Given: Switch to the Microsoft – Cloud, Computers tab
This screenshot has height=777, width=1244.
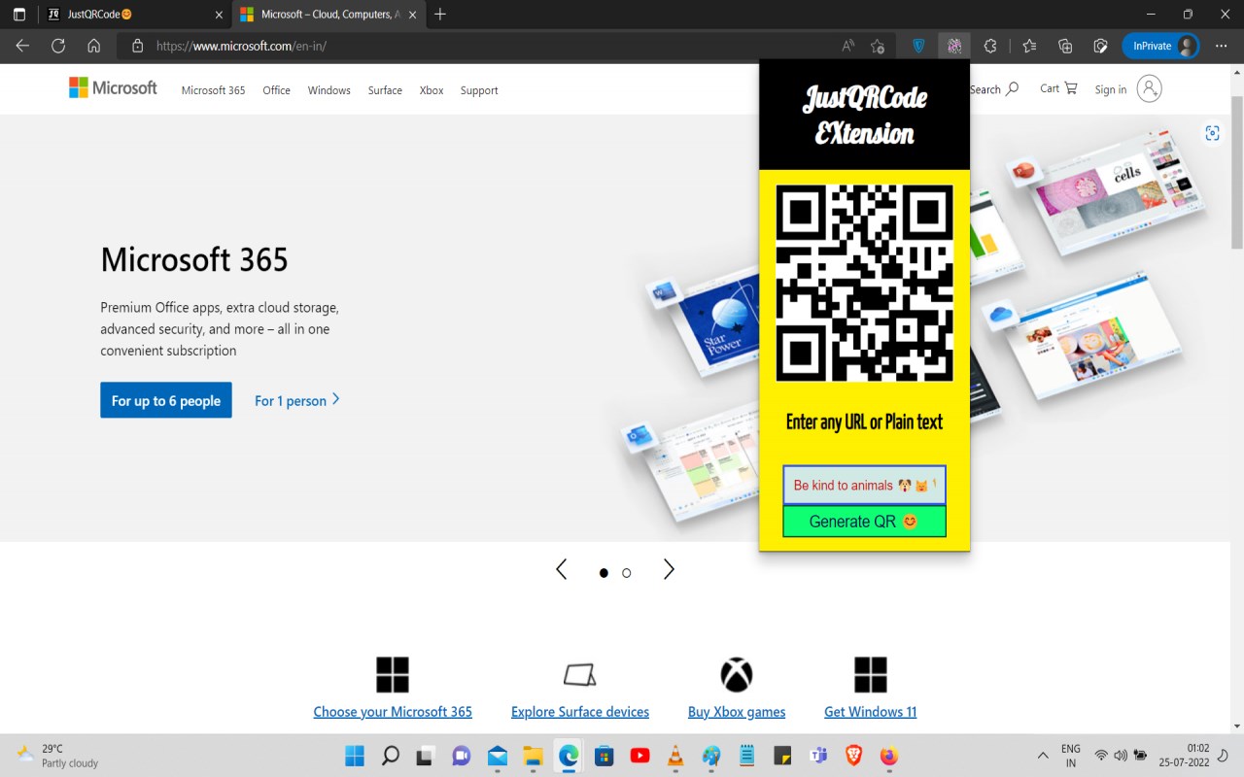Looking at the screenshot, I should (327, 15).
